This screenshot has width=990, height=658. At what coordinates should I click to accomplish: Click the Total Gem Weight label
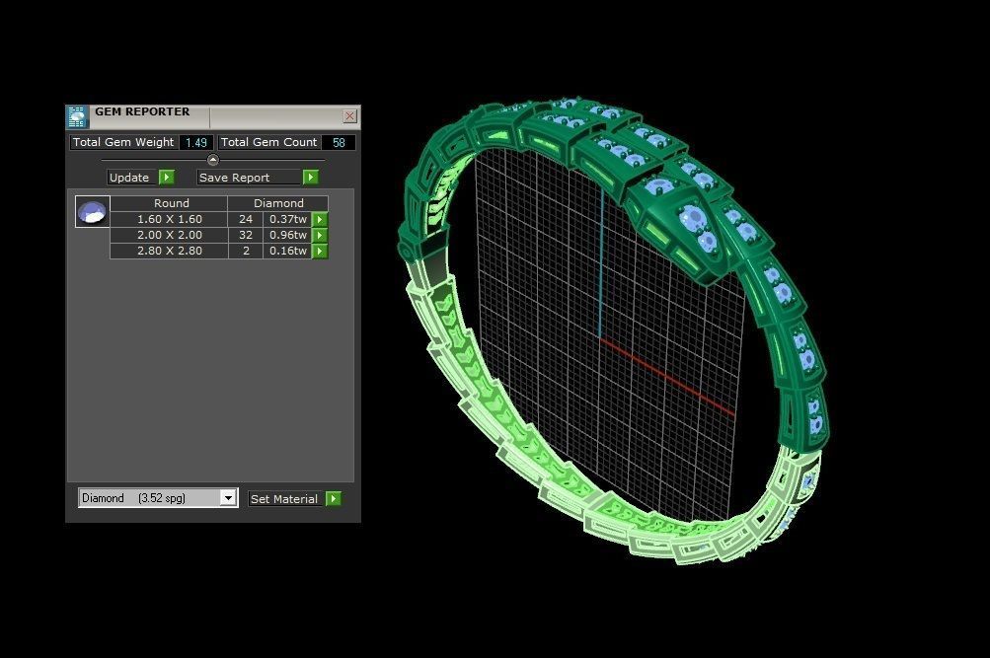click(123, 143)
